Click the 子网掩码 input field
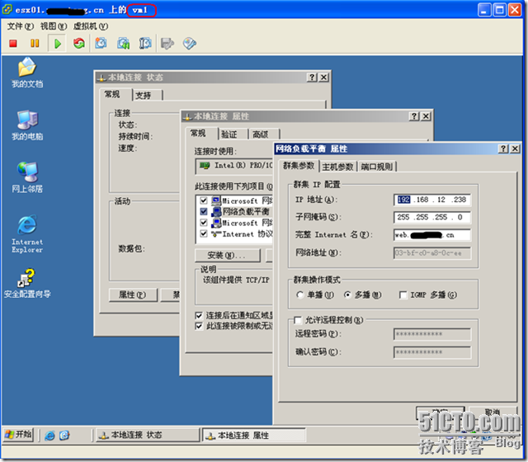 (x=432, y=217)
